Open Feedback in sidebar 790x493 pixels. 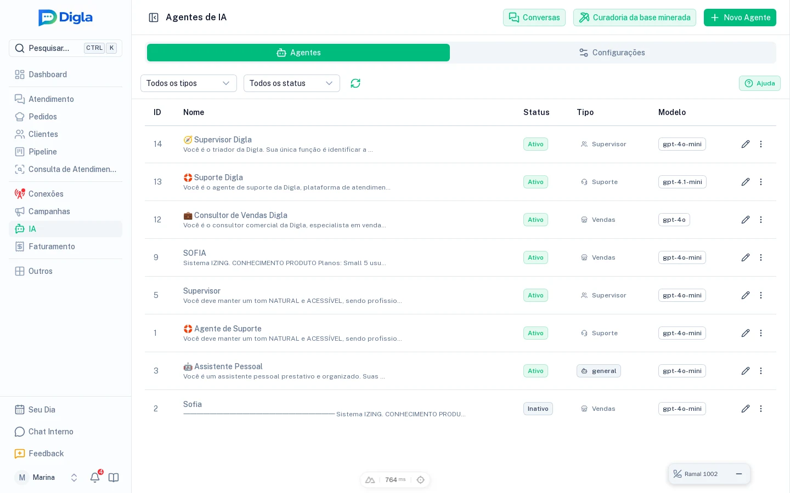point(65,454)
